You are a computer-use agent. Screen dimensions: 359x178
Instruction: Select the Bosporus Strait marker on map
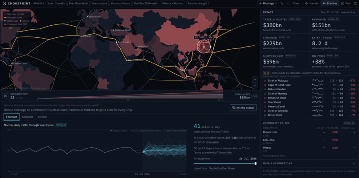coord(113,30)
